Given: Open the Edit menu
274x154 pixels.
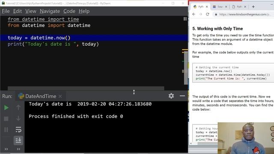Looking at the screenshot, I should tap(18, 11).
